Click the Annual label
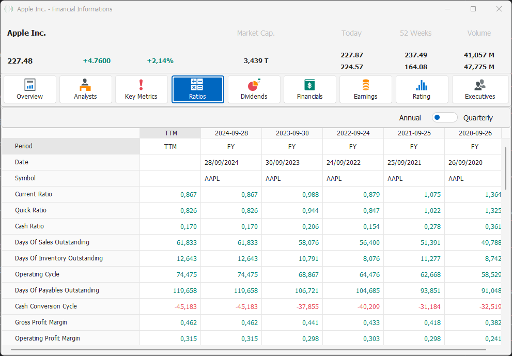Viewport: 512px width, 356px height. [x=410, y=118]
